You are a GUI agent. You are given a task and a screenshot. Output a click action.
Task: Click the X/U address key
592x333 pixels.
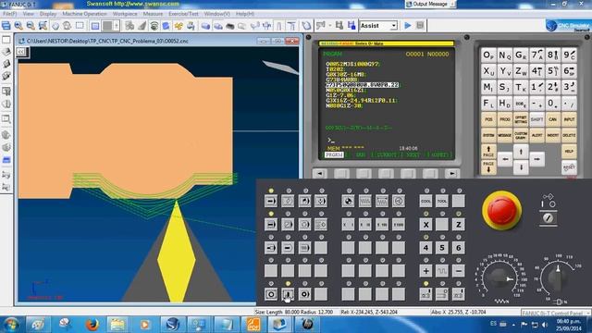(488, 71)
